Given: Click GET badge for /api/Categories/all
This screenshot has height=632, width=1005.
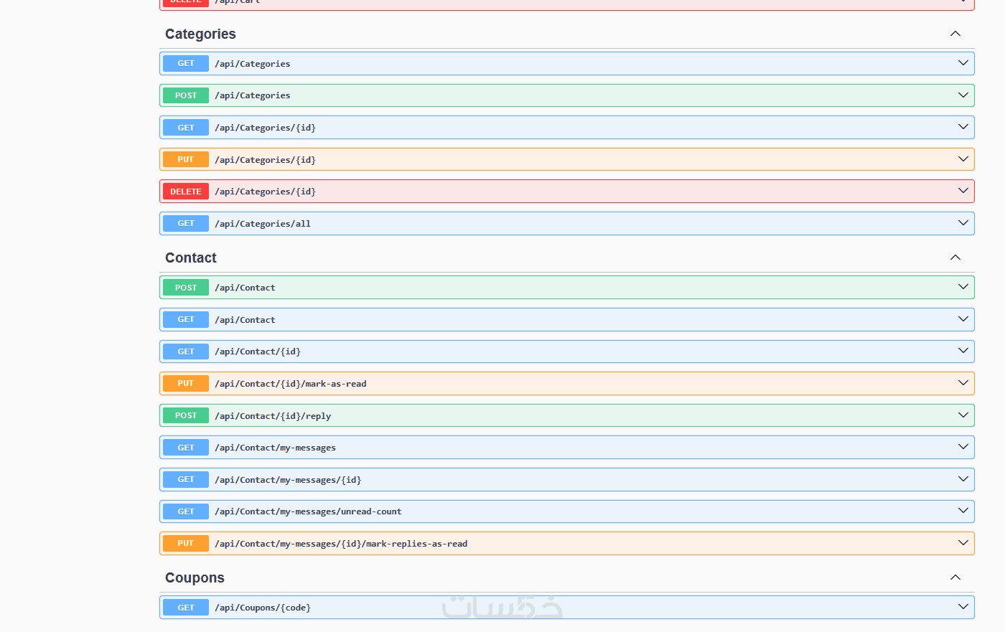Looking at the screenshot, I should tap(186, 223).
